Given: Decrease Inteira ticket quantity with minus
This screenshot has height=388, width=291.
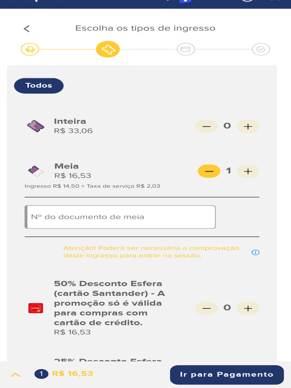Looking at the screenshot, I should click(x=207, y=127).
